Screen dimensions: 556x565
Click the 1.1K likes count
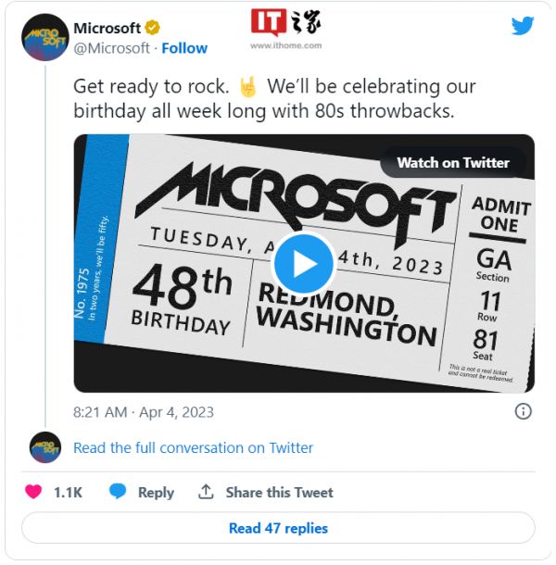(x=68, y=492)
